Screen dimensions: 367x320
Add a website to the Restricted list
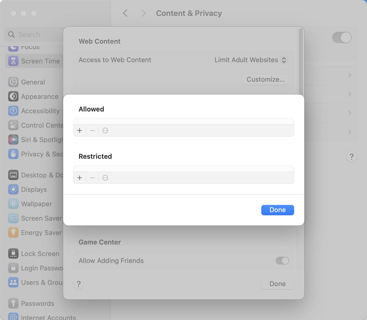[80, 178]
